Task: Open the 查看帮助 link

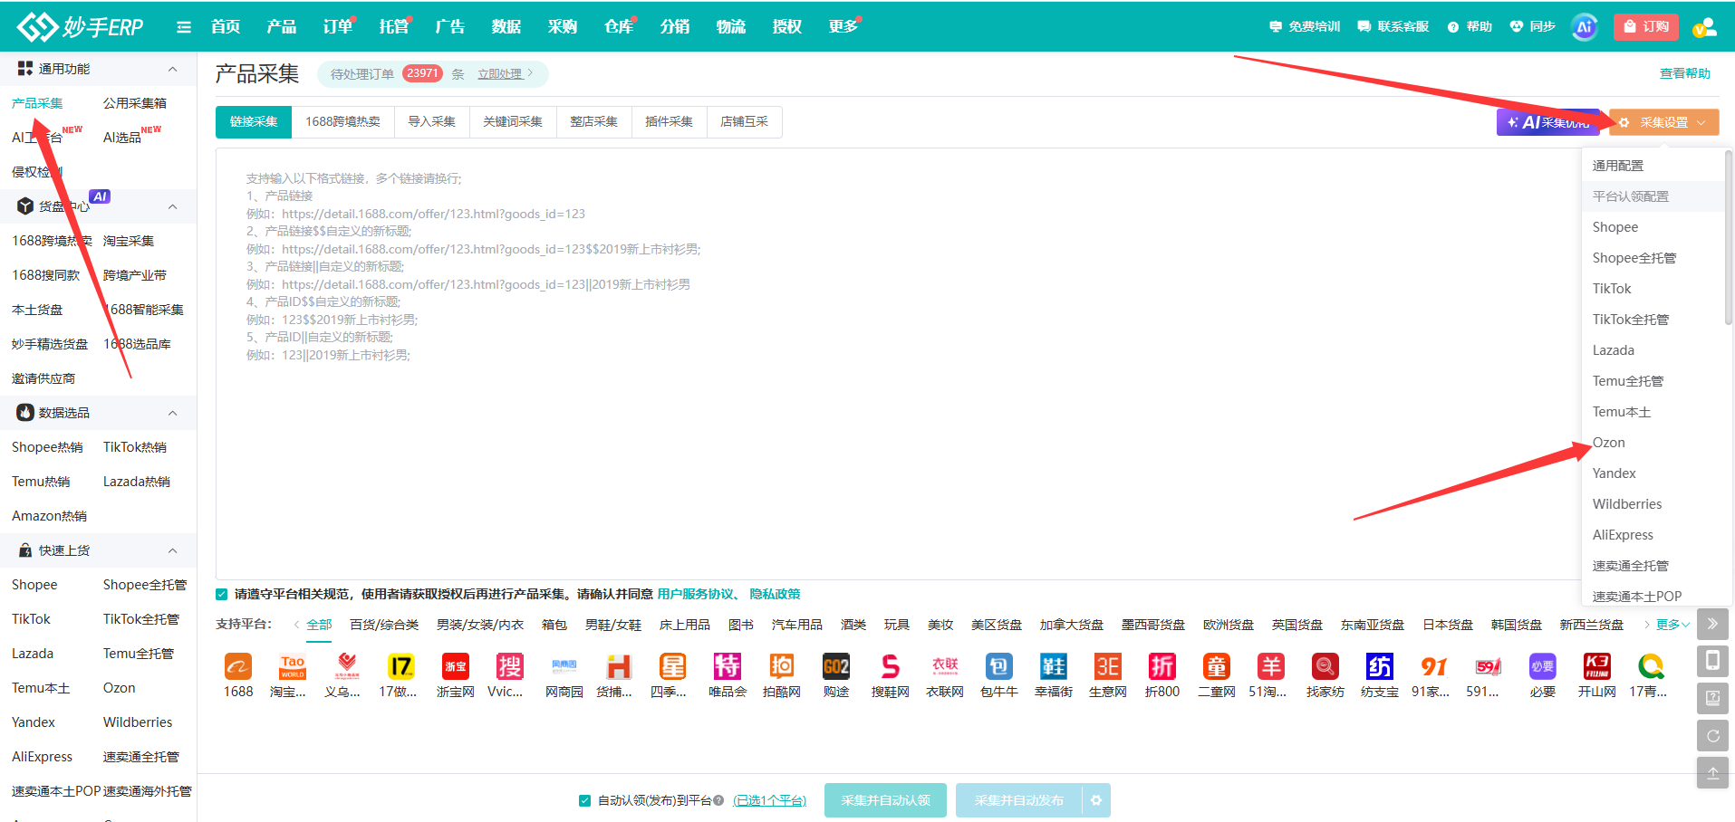Action: tap(1685, 74)
